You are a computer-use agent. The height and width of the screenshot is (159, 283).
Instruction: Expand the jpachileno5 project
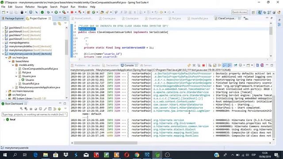click(x=3, y=28)
